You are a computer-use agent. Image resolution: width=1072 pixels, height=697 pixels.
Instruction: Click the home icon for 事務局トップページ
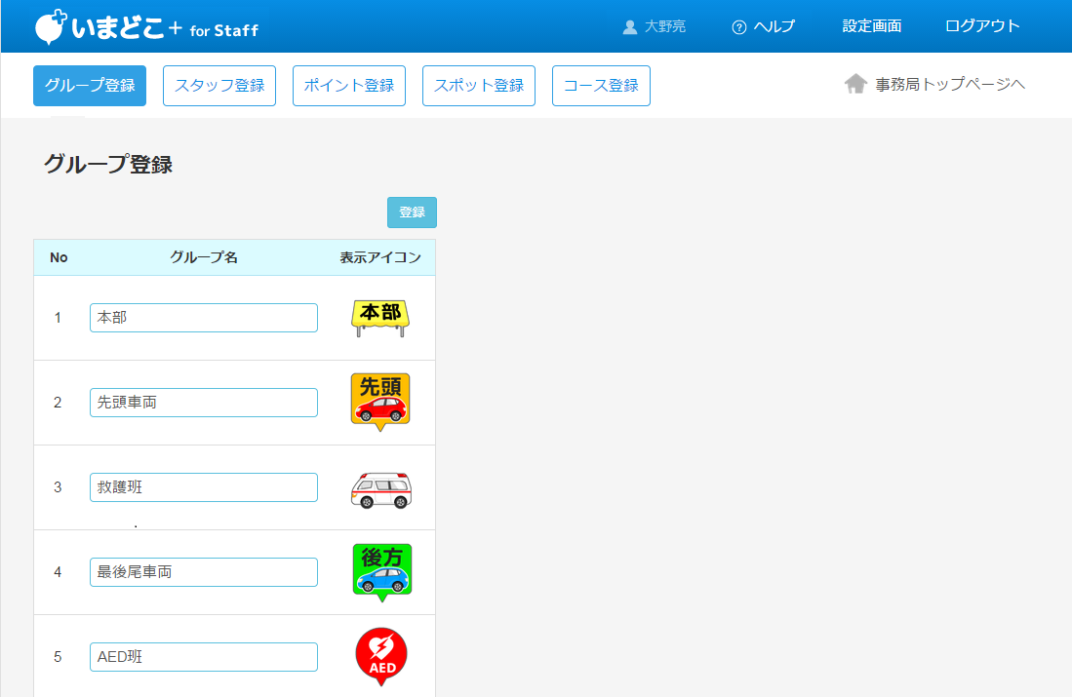tap(855, 85)
